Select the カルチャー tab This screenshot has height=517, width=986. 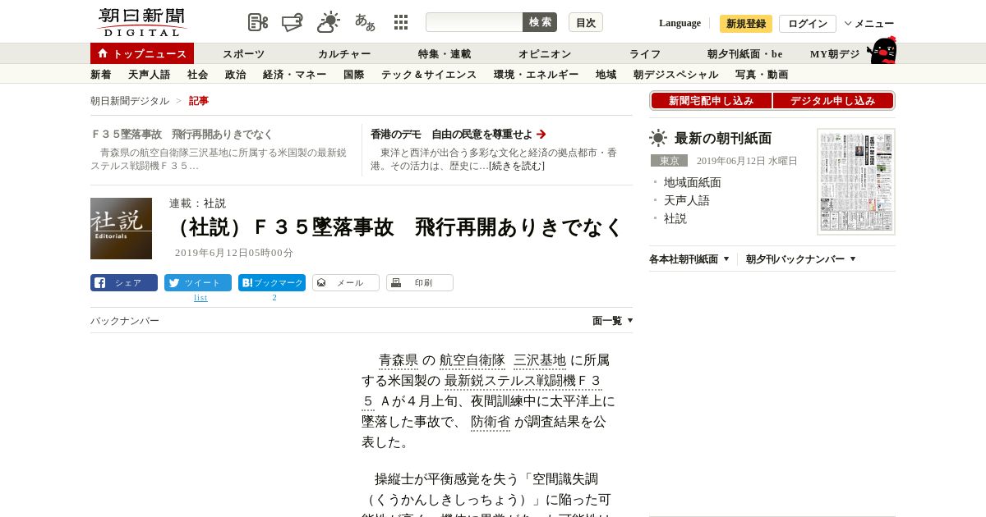point(344,54)
